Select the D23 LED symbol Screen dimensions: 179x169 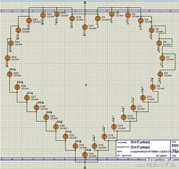click(x=11, y=43)
